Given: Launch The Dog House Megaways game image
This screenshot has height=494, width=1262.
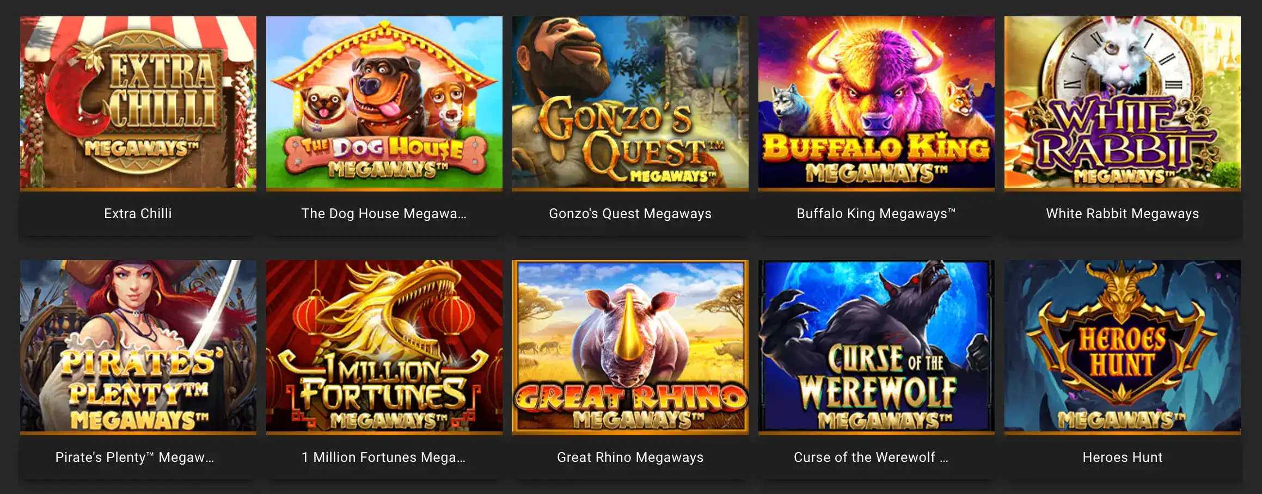Looking at the screenshot, I should (x=384, y=102).
